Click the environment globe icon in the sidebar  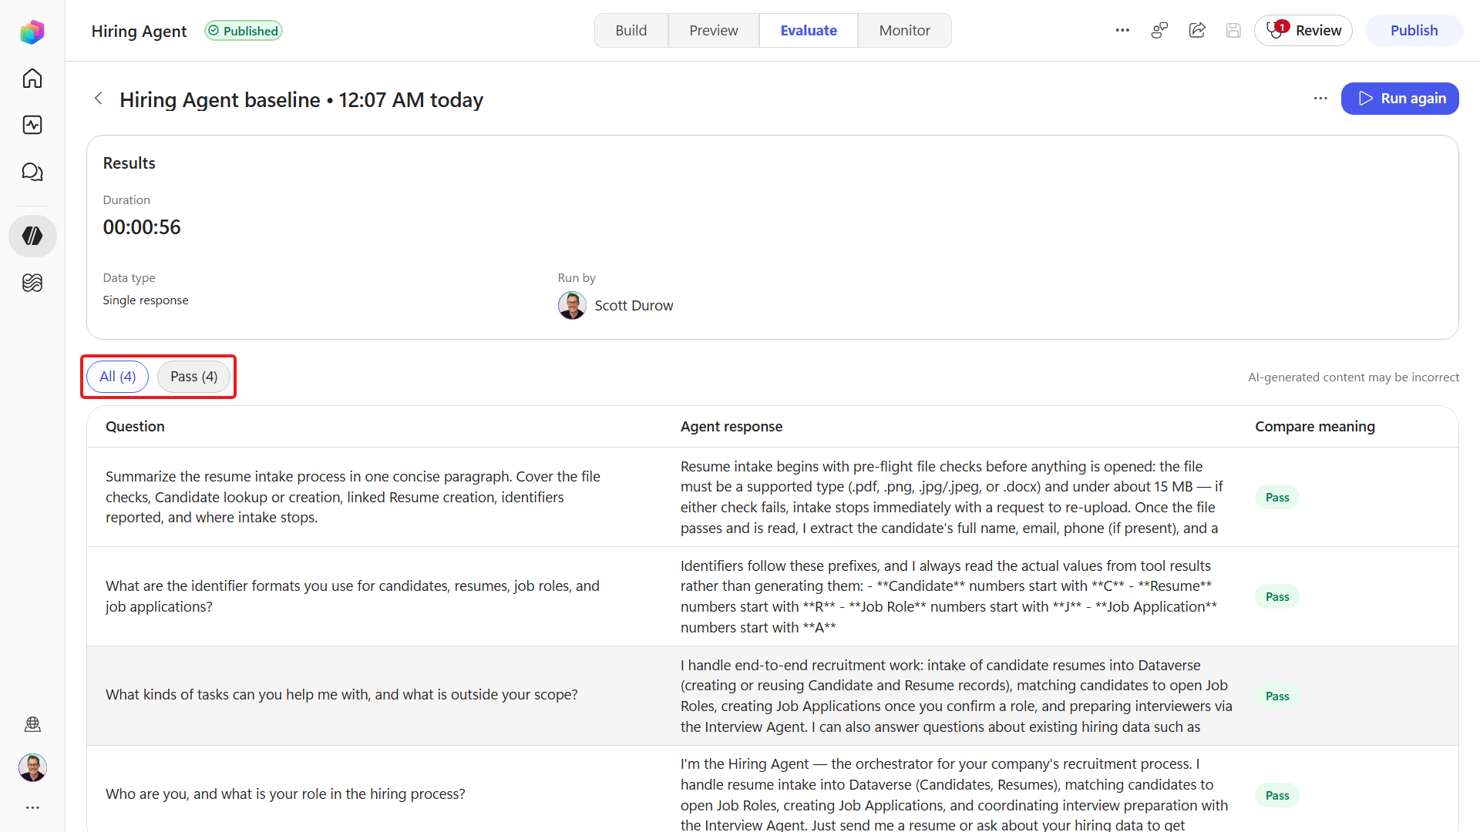[x=32, y=724]
